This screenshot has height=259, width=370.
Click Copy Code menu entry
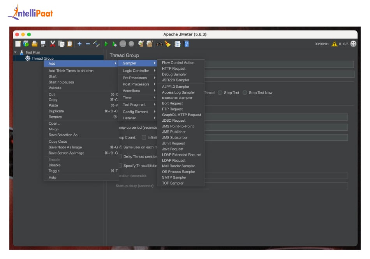click(x=81, y=141)
